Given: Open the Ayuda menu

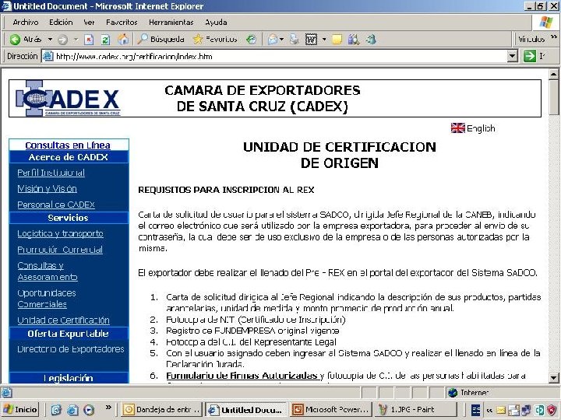Looking at the screenshot, I should pyautogui.click(x=216, y=22).
